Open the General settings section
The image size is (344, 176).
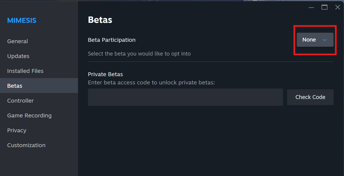point(18,41)
